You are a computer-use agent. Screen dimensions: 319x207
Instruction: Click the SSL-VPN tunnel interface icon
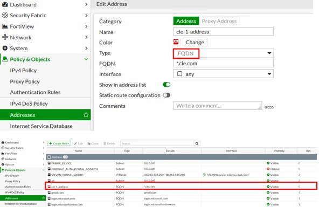[204, 175]
